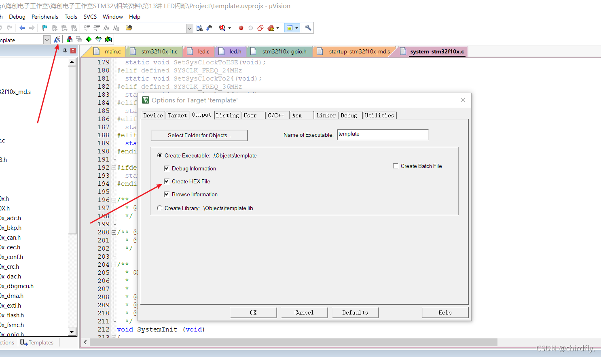
Task: Pin the project panel
Action: tap(65, 51)
